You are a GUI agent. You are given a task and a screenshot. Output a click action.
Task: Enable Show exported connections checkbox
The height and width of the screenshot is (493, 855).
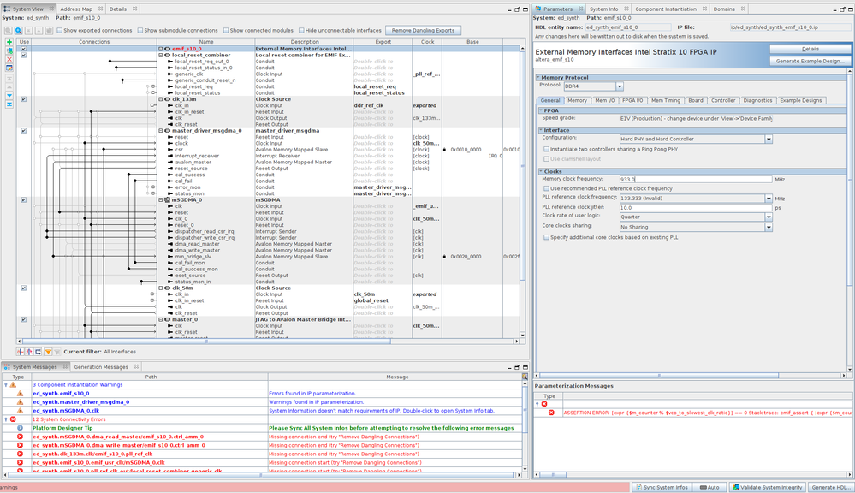(60, 30)
